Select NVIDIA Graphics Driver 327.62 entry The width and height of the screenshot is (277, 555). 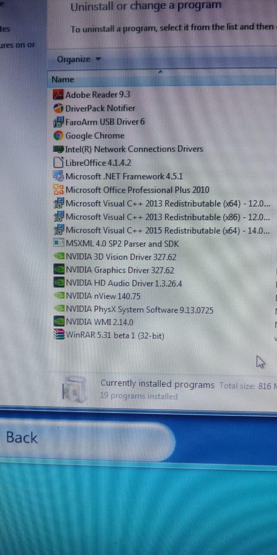119,270
